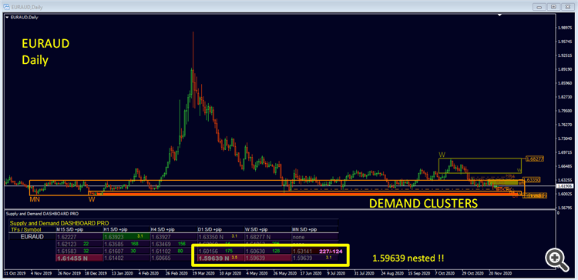Click date label 11 Oct 2019
Image resolution: width=578 pixels, height=280 pixels.
coord(14,274)
